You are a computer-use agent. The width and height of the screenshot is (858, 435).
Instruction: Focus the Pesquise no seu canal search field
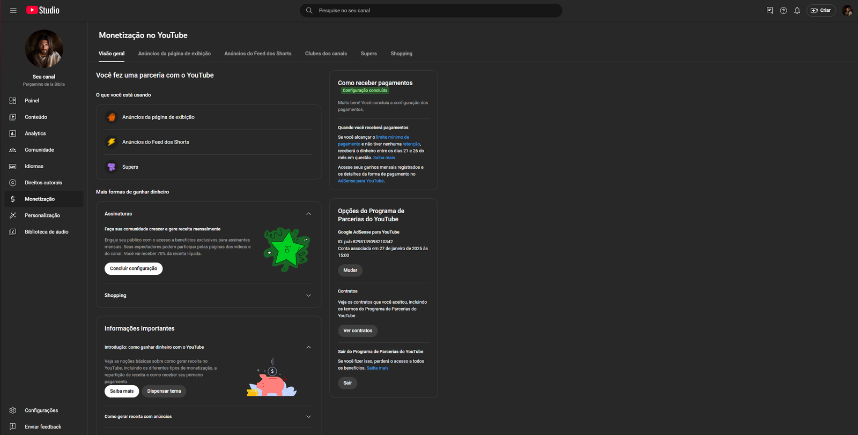431,10
